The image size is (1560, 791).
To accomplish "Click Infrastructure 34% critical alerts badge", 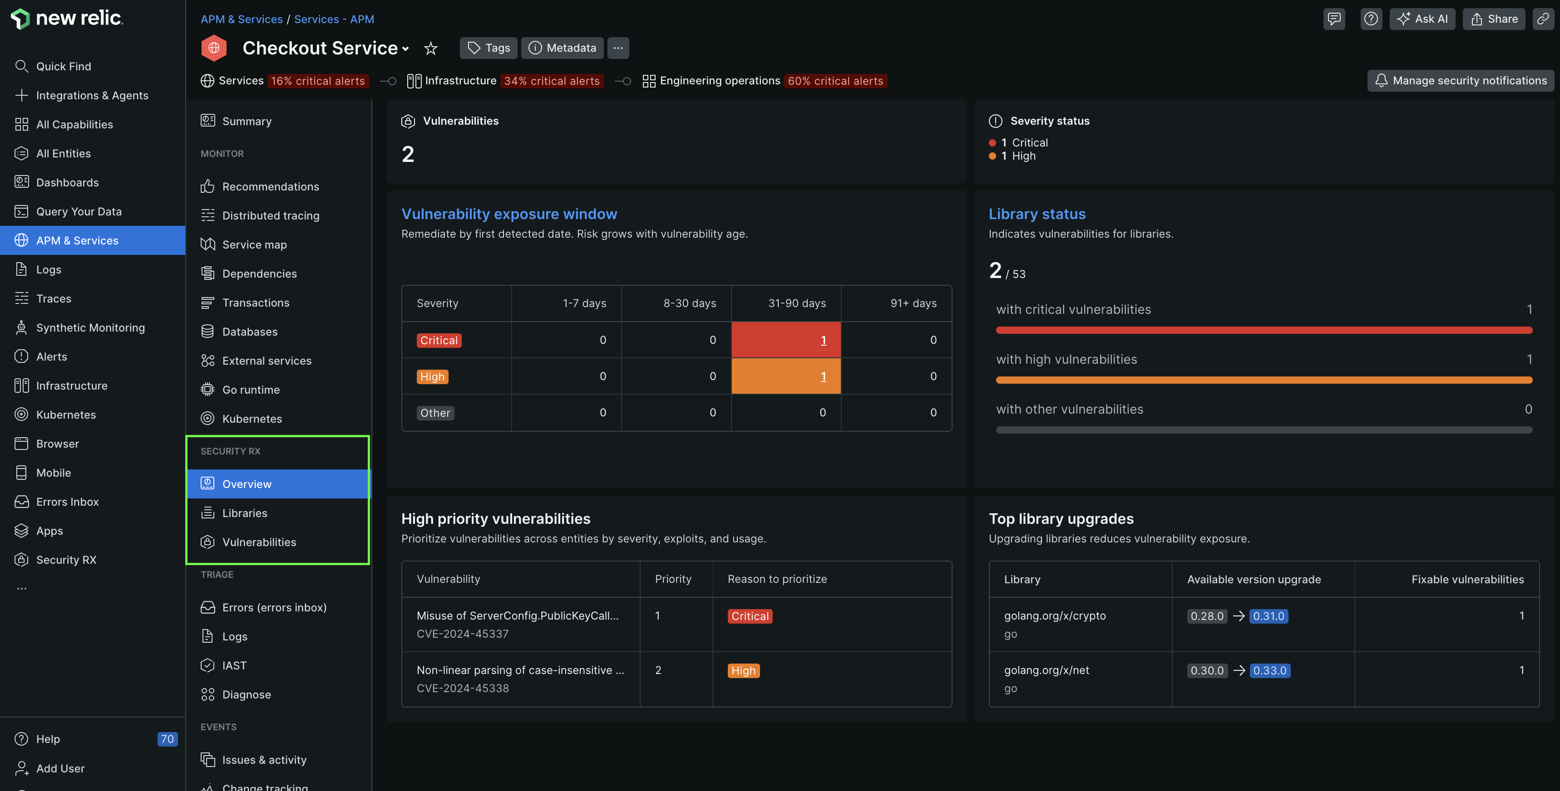I will click(552, 80).
